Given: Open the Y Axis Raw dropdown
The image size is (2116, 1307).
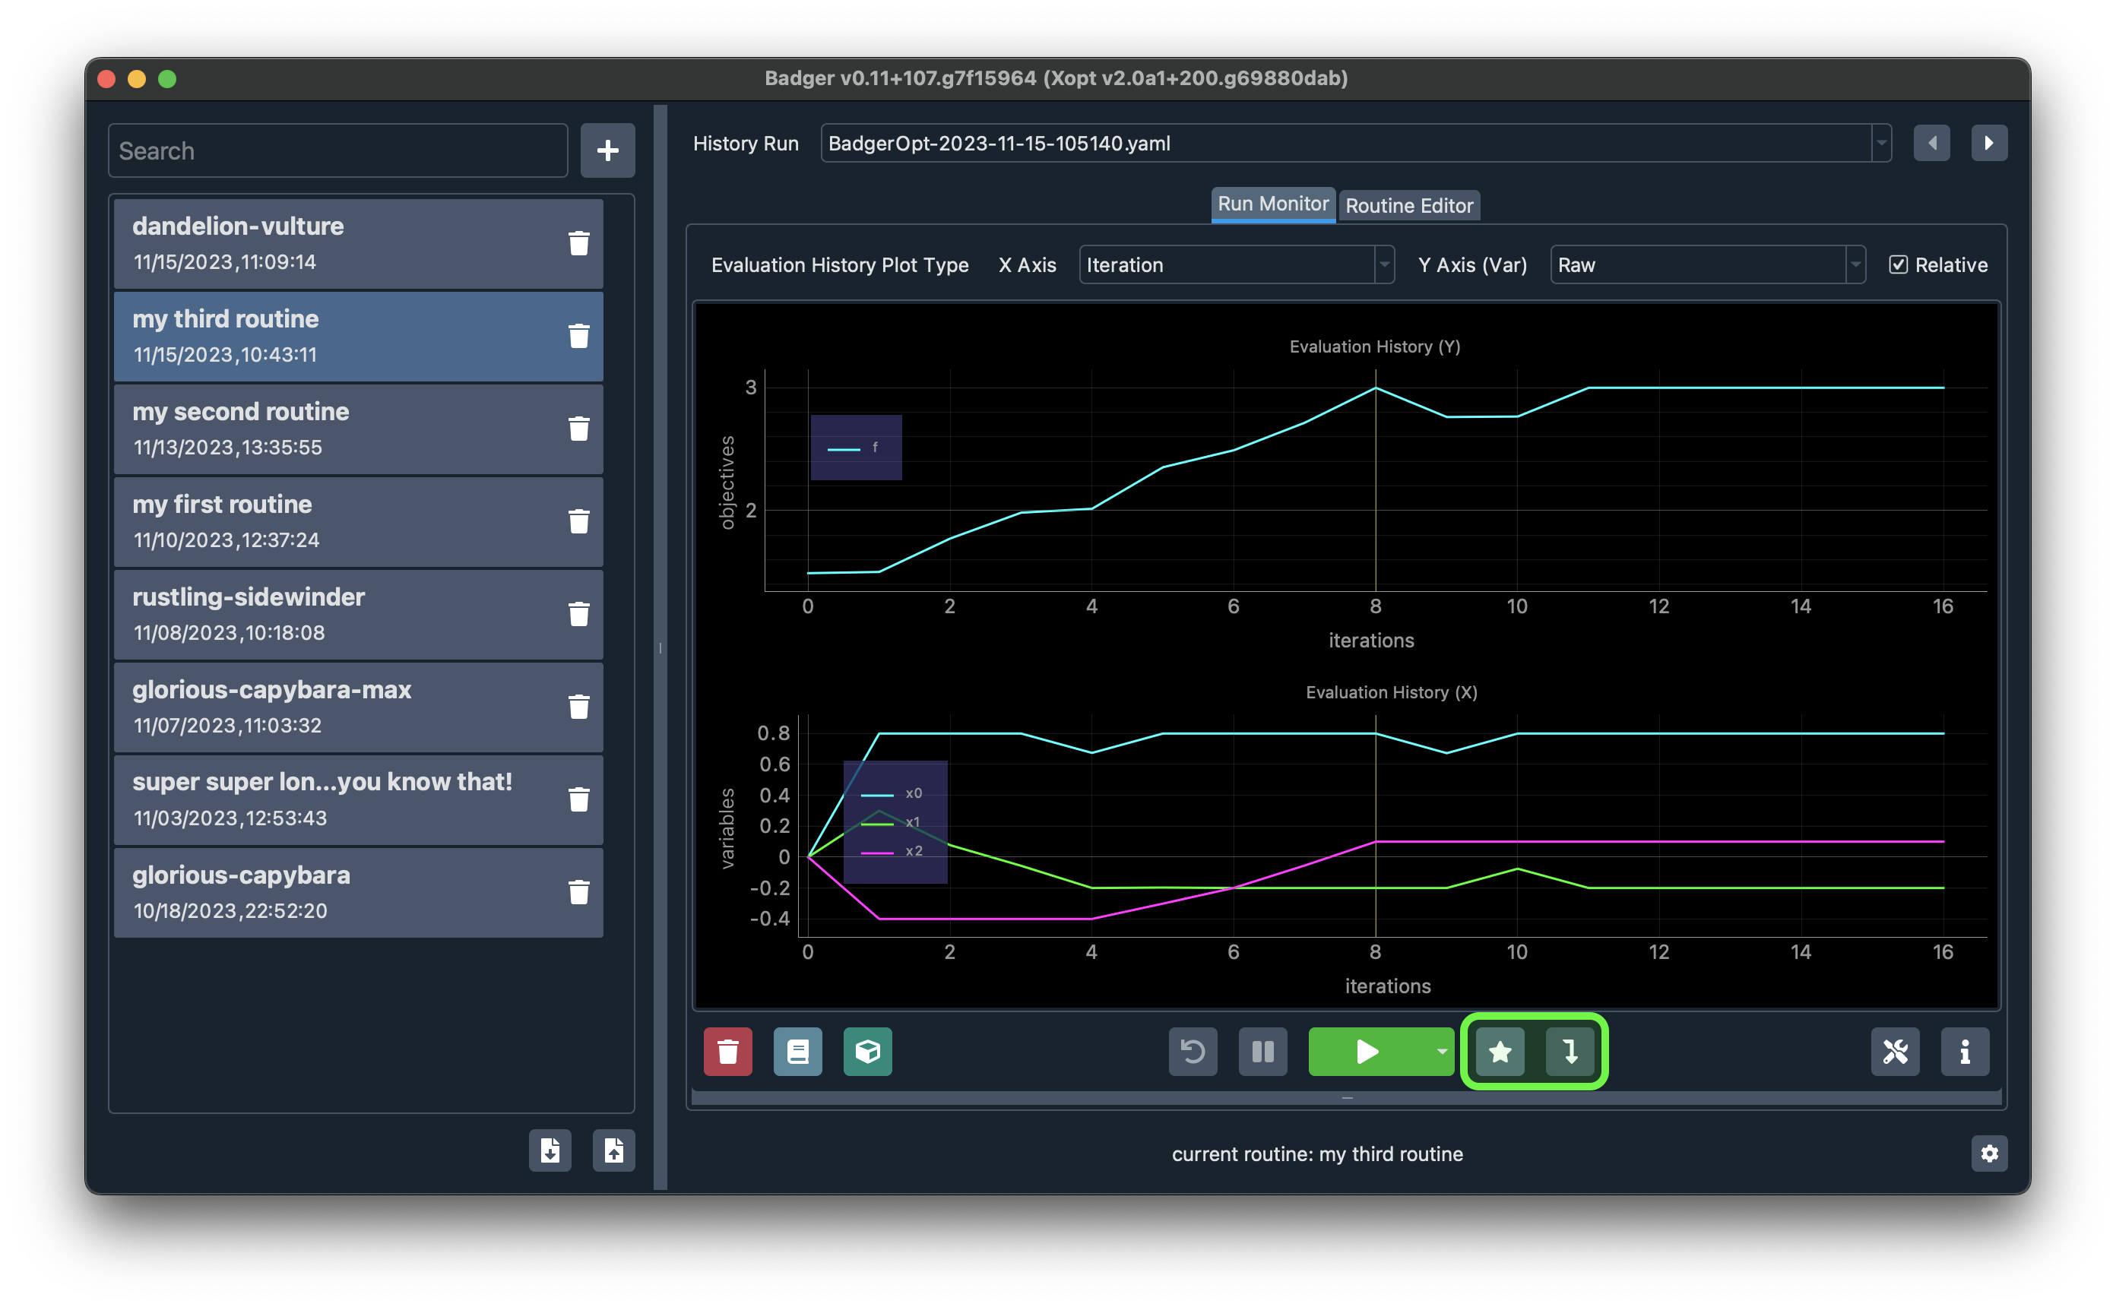Looking at the screenshot, I should pos(1708,264).
